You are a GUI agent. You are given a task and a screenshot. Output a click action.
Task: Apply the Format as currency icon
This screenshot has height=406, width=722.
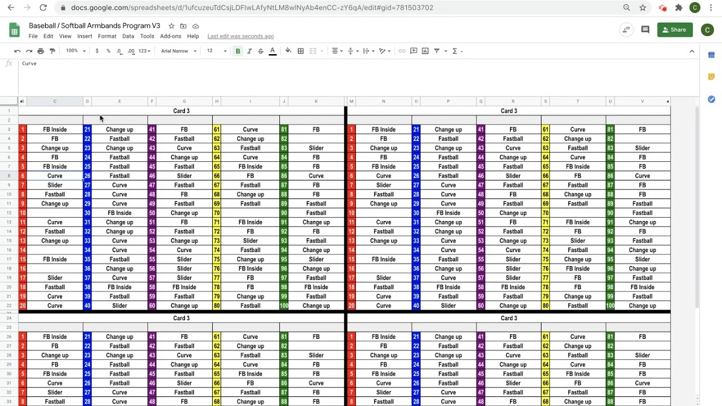coord(96,51)
